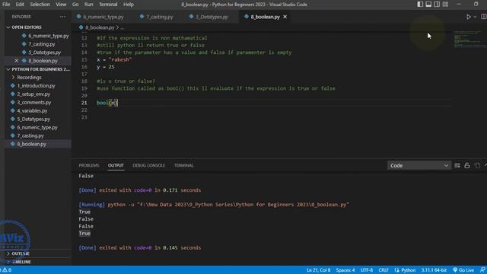Toggle primary sidebar layout icon
Image resolution: width=487 pixels, height=274 pixels.
[420, 5]
